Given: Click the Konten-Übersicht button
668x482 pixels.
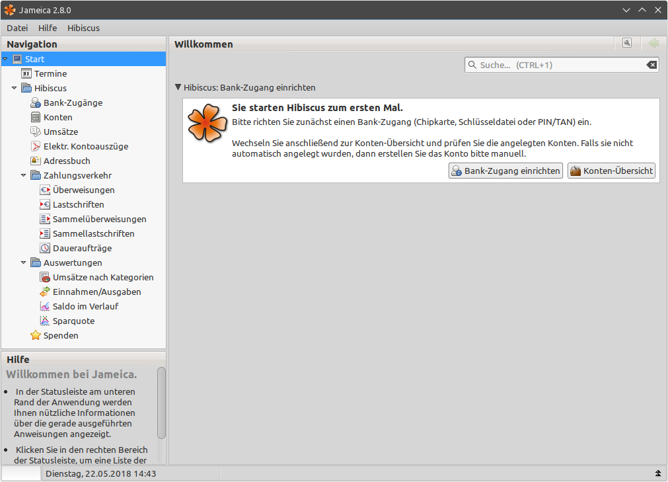Looking at the screenshot, I should click(x=611, y=171).
